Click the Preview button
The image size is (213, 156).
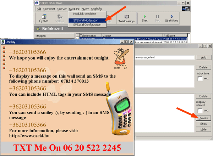[203, 118]
